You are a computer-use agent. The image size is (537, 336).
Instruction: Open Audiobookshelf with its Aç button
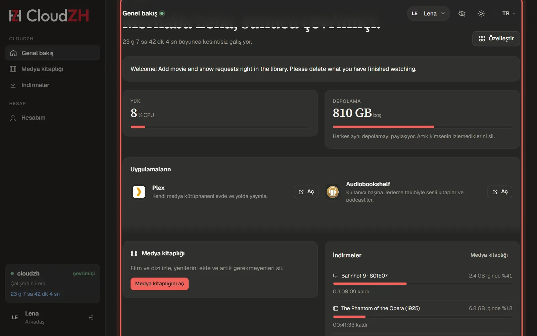point(500,192)
